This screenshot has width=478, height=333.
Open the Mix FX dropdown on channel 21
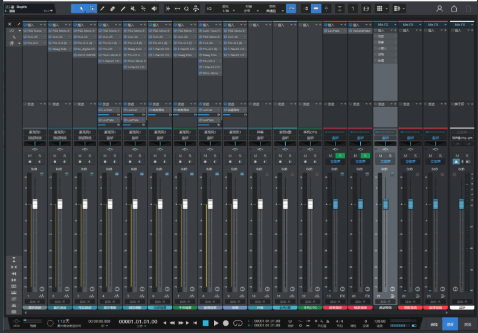[395, 25]
